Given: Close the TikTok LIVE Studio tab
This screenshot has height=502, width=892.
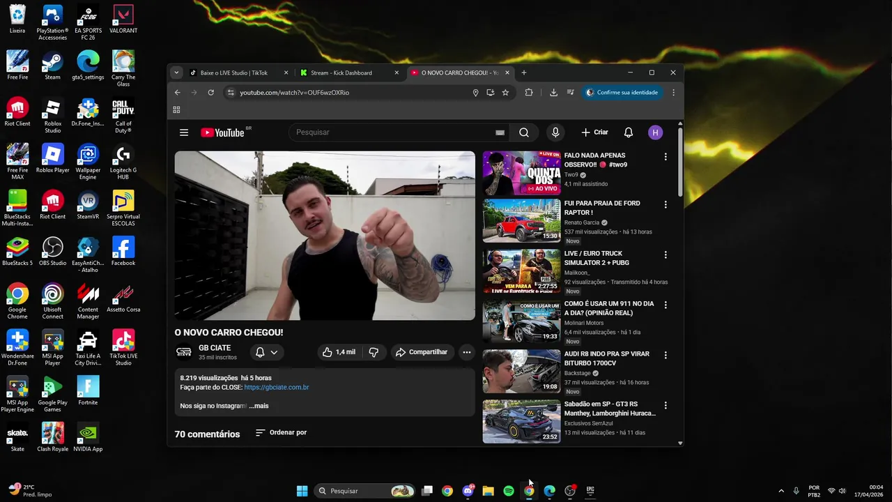Looking at the screenshot, I should tap(286, 73).
